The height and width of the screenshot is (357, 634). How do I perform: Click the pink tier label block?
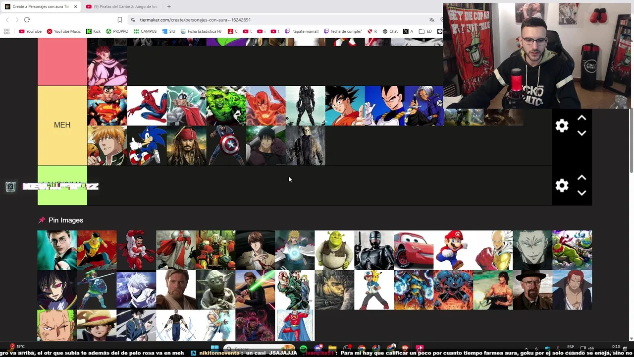point(62,62)
